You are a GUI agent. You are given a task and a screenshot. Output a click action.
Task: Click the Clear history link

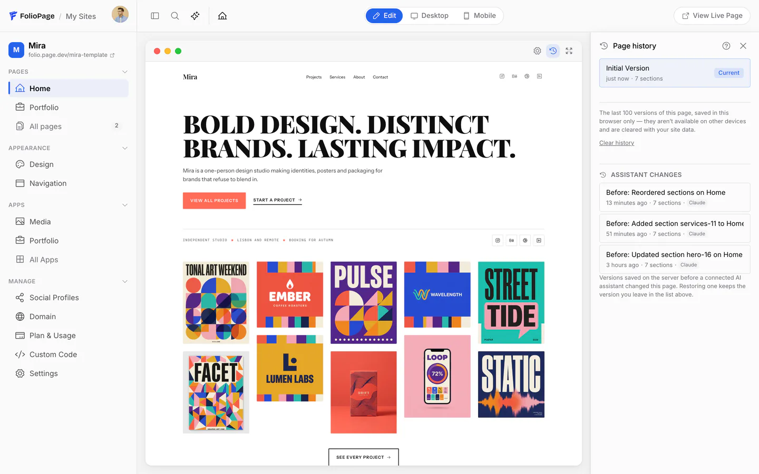click(x=617, y=143)
